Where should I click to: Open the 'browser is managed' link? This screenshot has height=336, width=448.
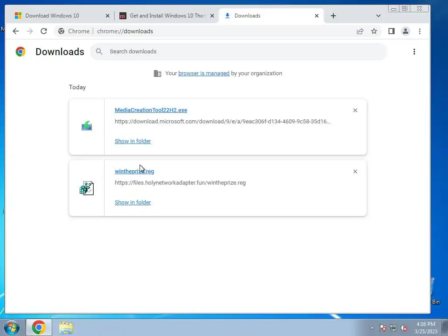click(204, 73)
